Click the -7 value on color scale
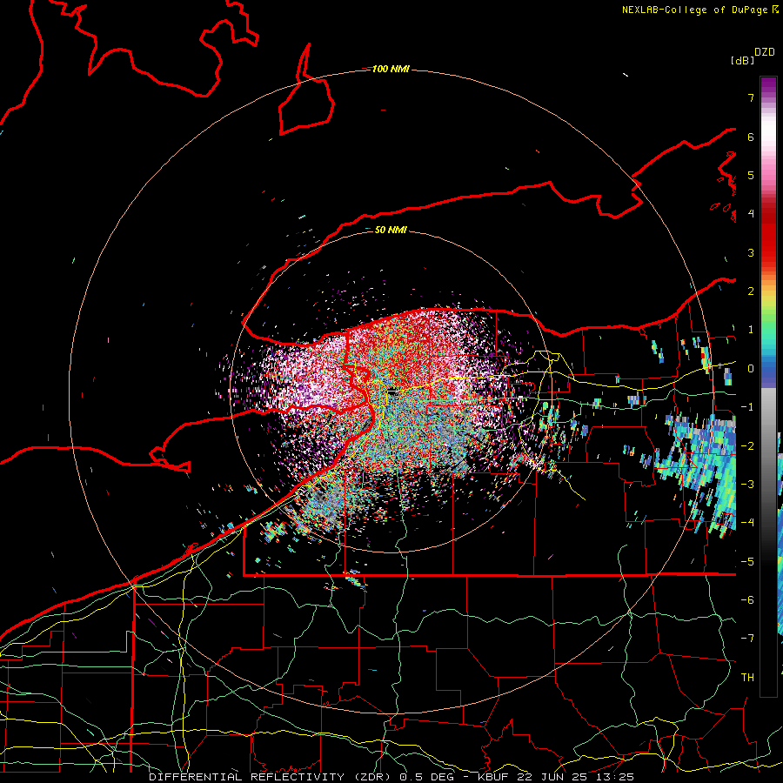The width and height of the screenshot is (783, 783). (747, 639)
